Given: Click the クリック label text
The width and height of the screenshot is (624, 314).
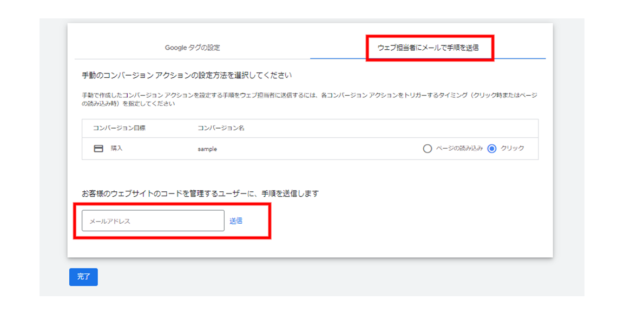Looking at the screenshot, I should pyautogui.click(x=512, y=148).
